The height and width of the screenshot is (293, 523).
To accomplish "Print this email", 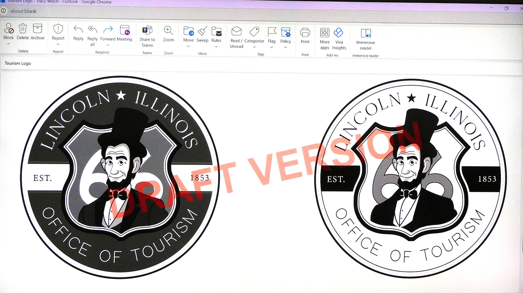I will [305, 33].
